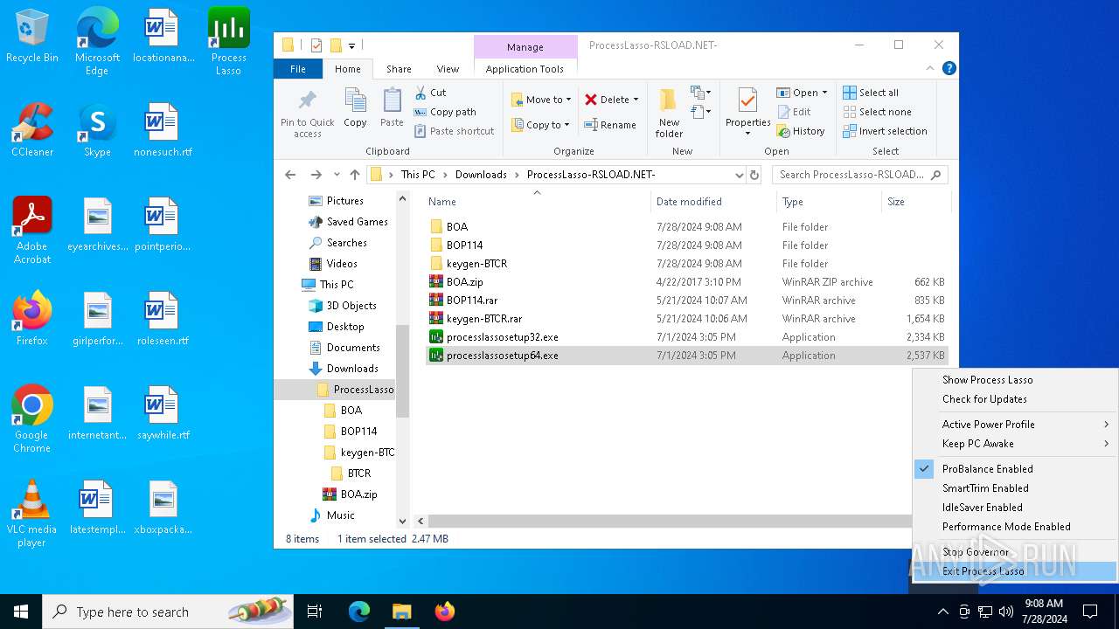Switch to the Share tab
The width and height of the screenshot is (1119, 629).
[399, 69]
